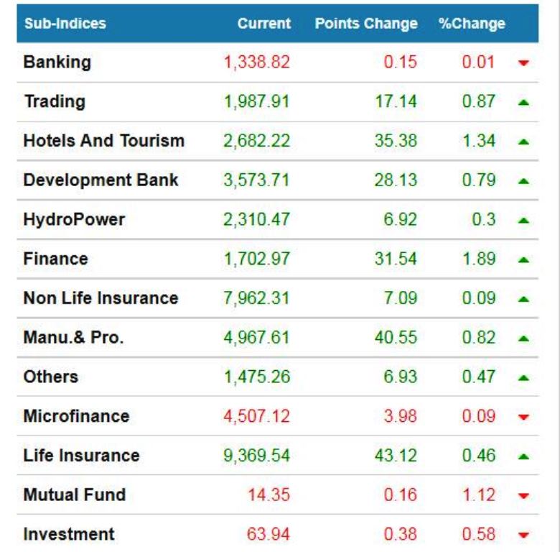
Task: Click the Current column header
Action: tap(263, 23)
